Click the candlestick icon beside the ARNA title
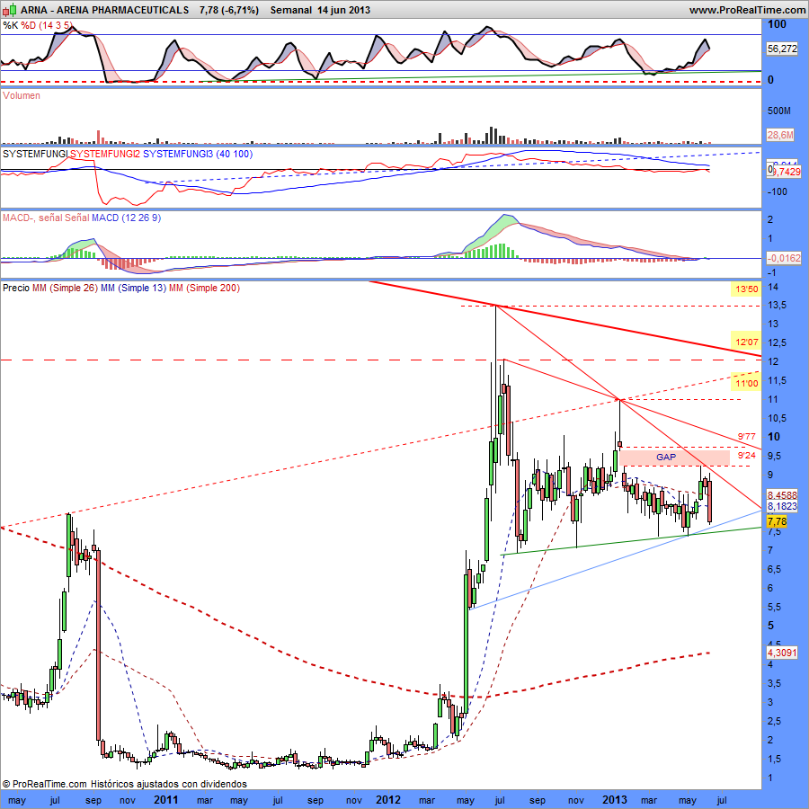809x809 pixels. pyautogui.click(x=9, y=9)
